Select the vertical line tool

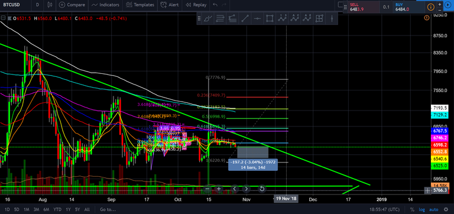click(332, 18)
